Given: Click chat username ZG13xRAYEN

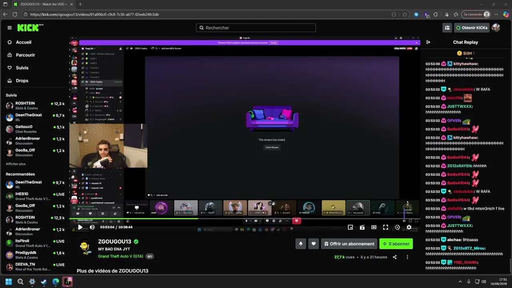Looking at the screenshot, I should 459,166.
